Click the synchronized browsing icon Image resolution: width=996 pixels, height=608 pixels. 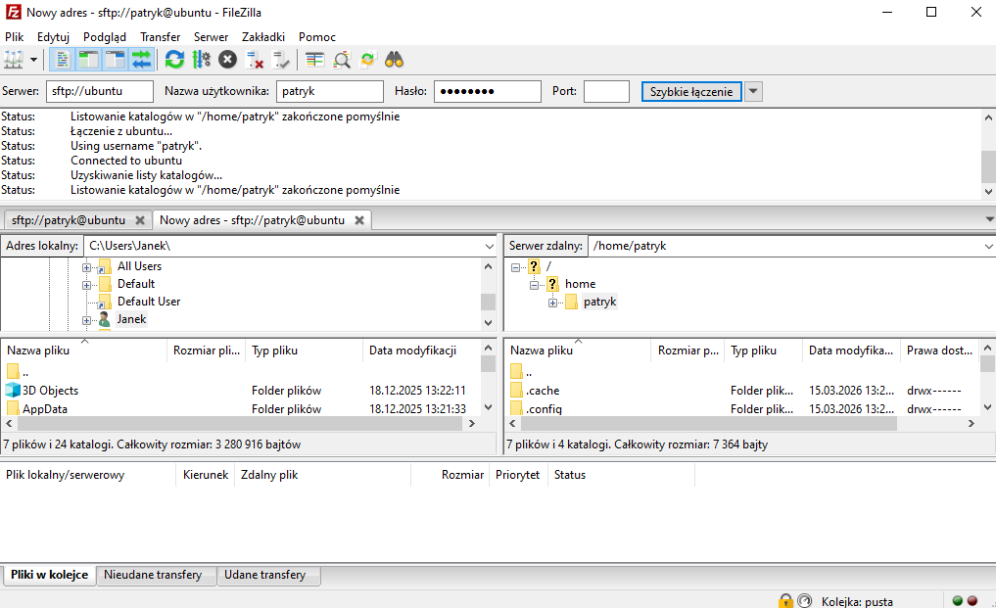tap(368, 60)
